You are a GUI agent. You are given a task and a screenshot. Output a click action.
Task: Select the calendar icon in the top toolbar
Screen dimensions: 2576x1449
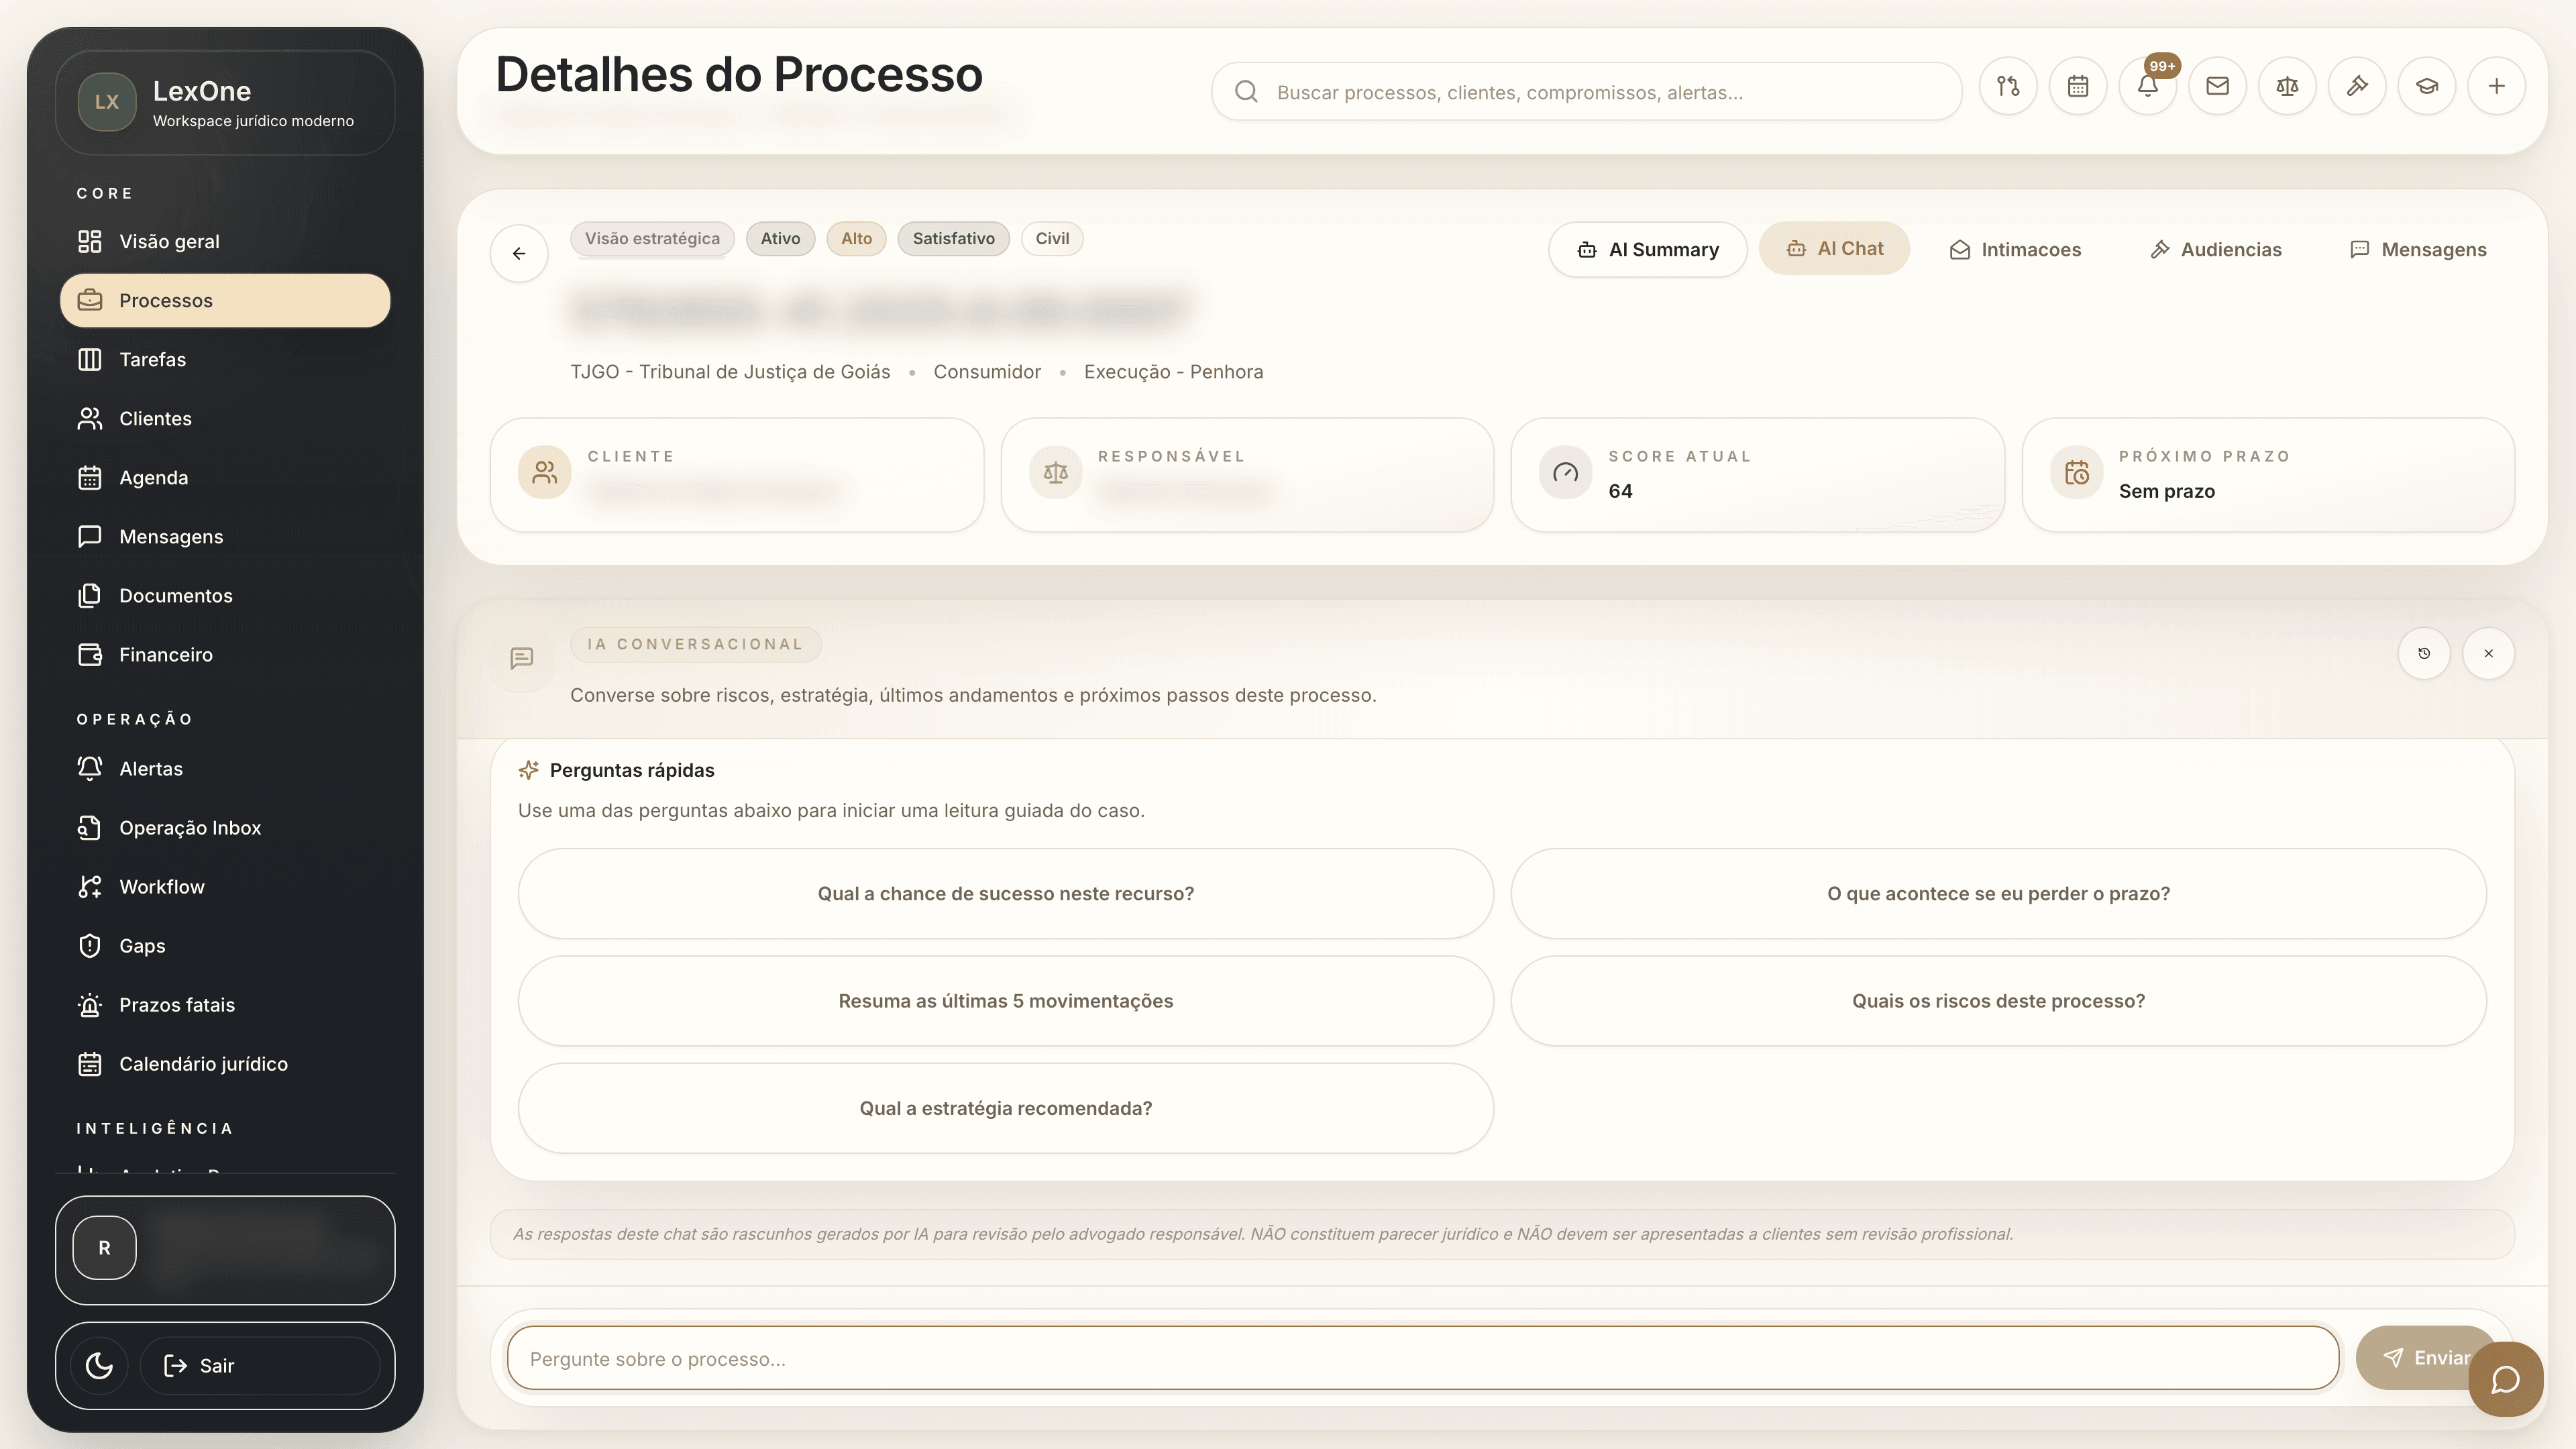click(2078, 86)
